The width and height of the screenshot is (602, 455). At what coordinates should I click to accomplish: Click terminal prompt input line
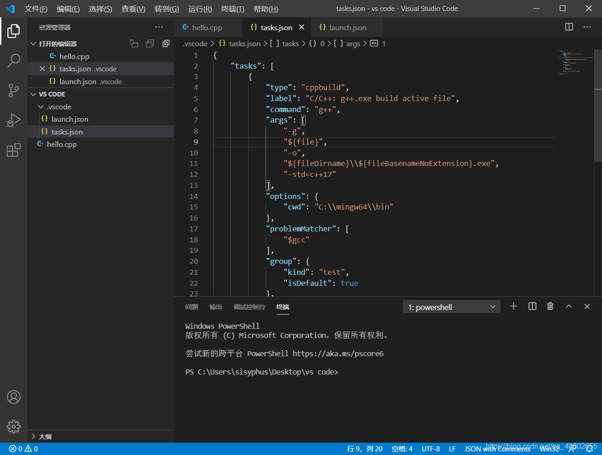[x=261, y=372]
